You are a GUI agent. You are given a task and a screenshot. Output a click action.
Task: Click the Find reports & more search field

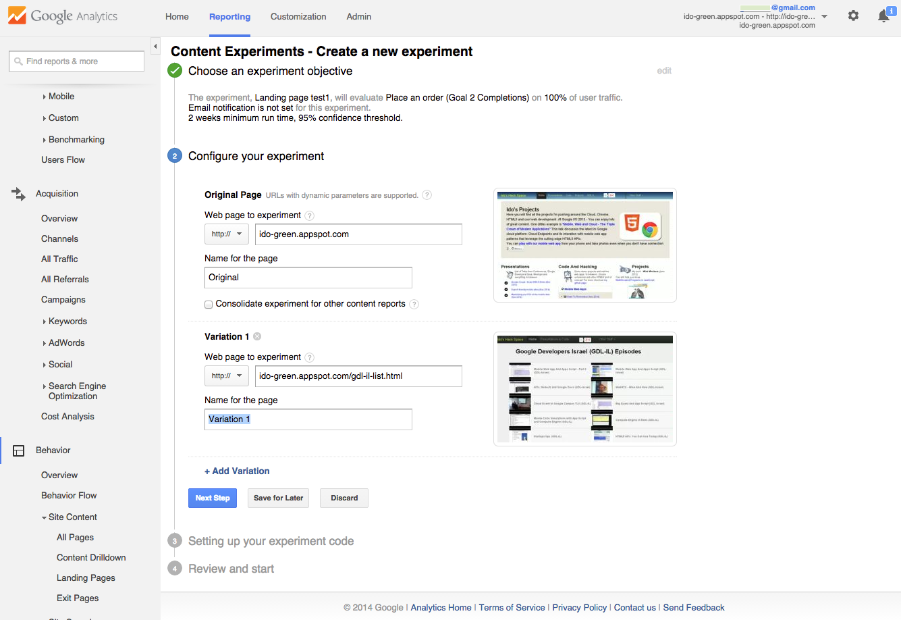pyautogui.click(x=77, y=61)
